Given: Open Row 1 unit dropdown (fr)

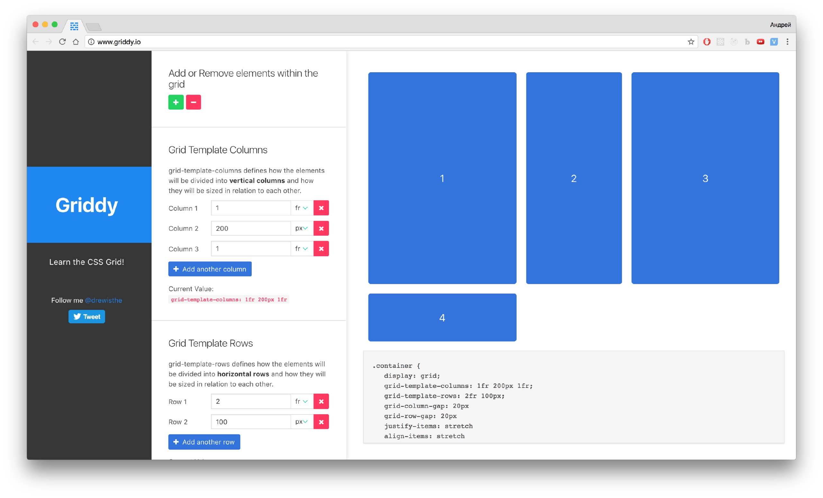Looking at the screenshot, I should click(302, 401).
